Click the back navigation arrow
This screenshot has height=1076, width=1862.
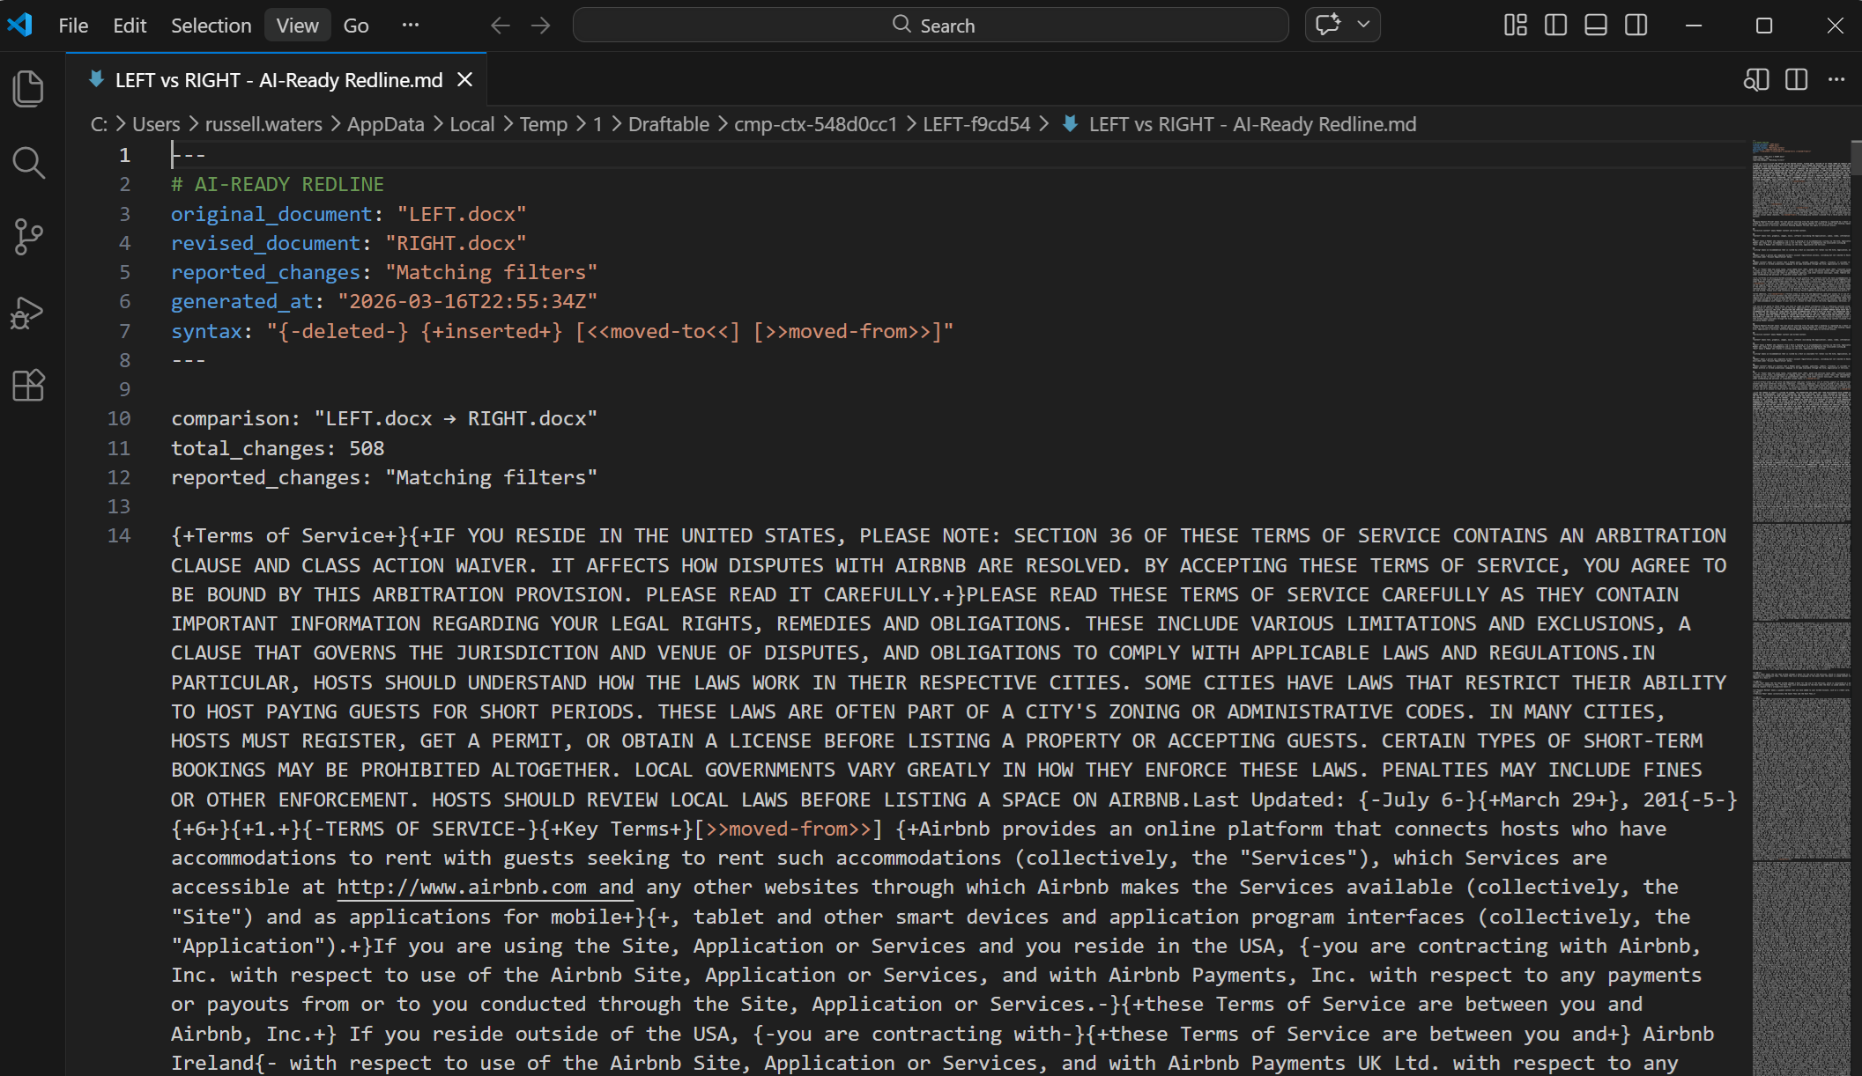point(500,25)
